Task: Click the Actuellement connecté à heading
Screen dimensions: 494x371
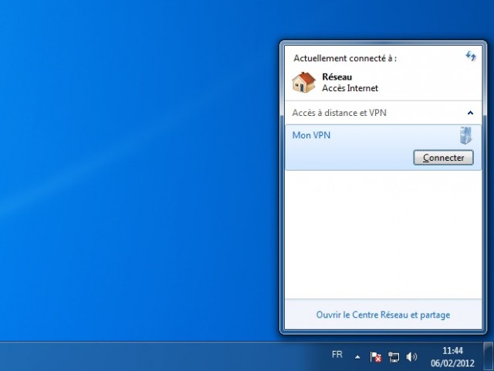Action: [345, 59]
